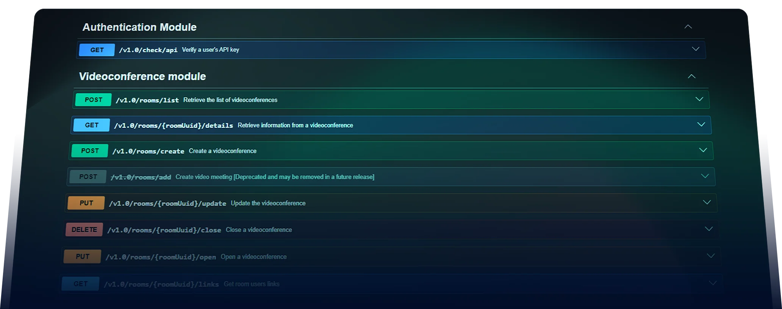Viewport: 782px width, 309px height.
Task: Click the Videoconference module heading
Action: 142,76
